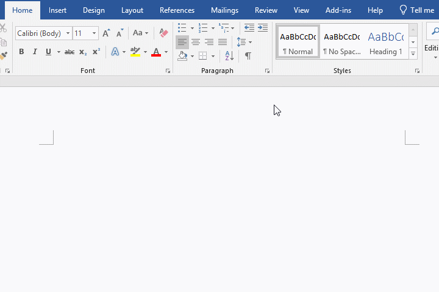Image resolution: width=439 pixels, height=292 pixels.
Task: Apply the Heading 1 style
Action: click(386, 41)
